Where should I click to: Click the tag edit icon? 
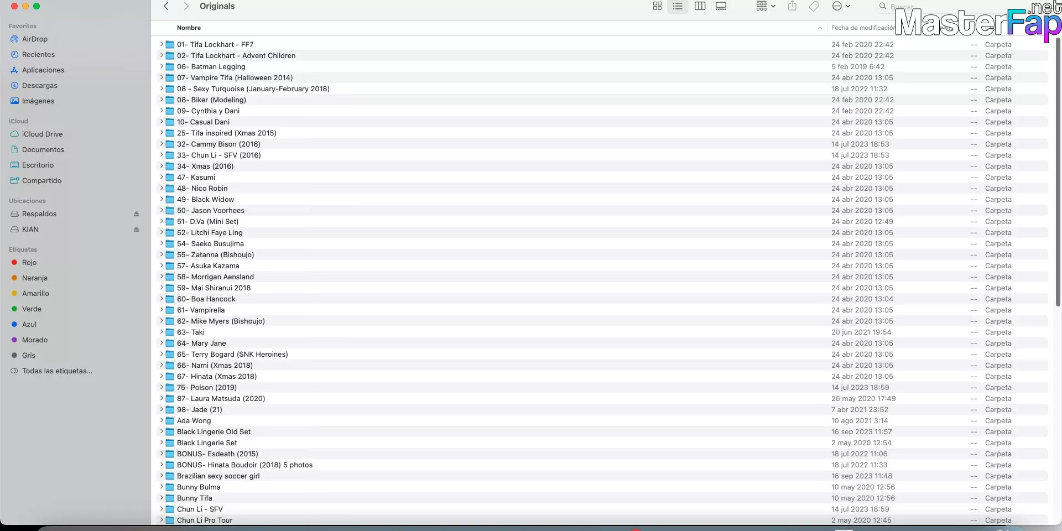814,6
